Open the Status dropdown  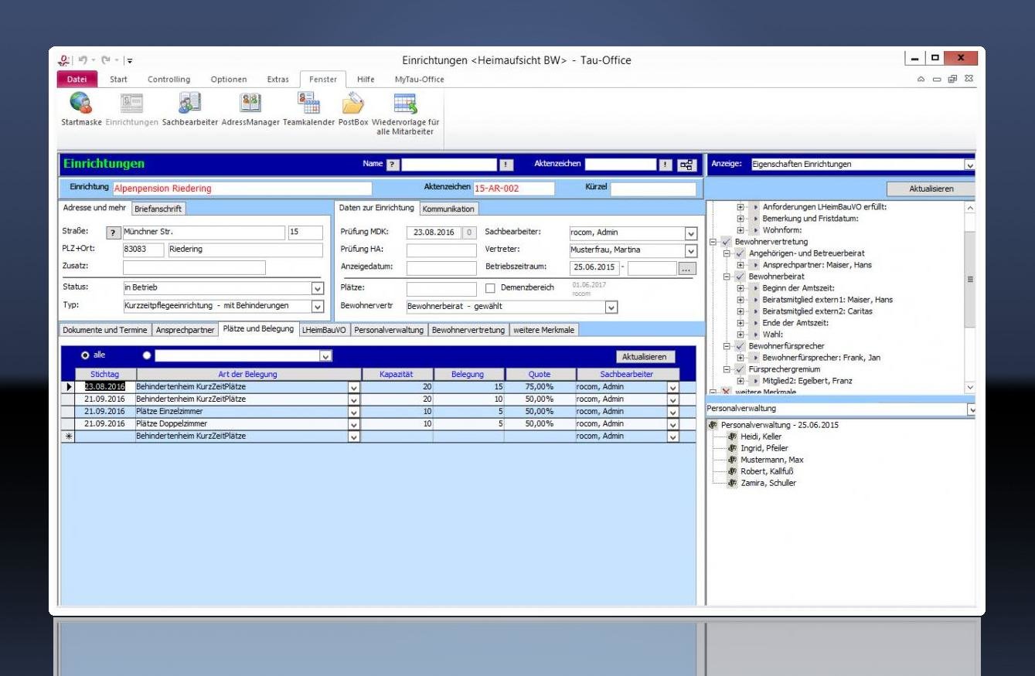(317, 288)
